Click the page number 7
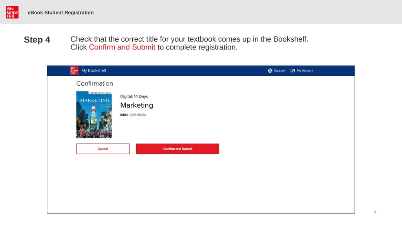 point(375,212)
